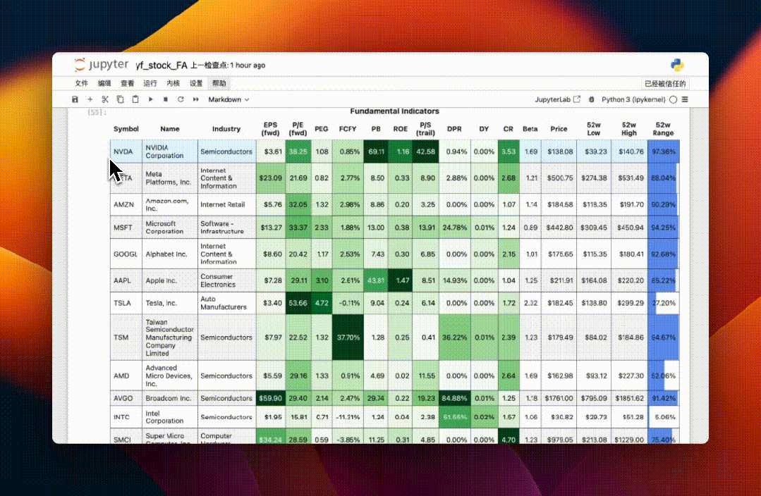Viewport: 761px width, 496px height.
Task: Click the 'Consumer Electronics' industry cell
Action: pyautogui.click(x=226, y=280)
